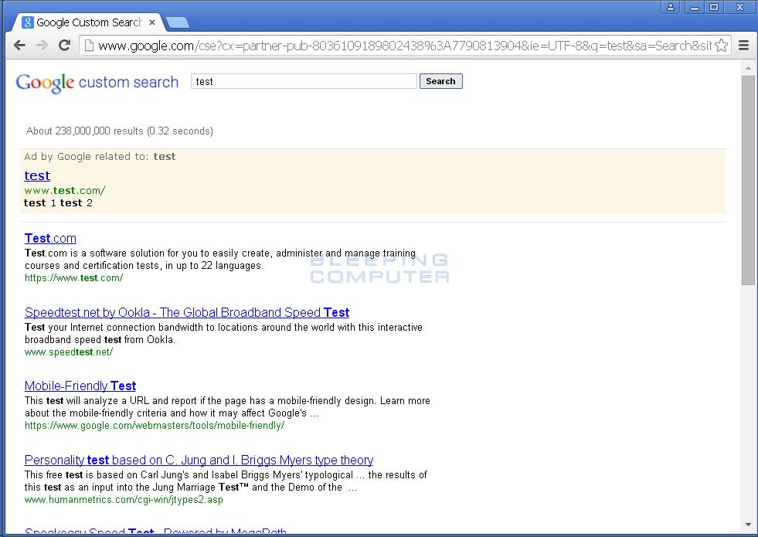Click the address bar URL
This screenshot has height=537, width=758.
pyautogui.click(x=402, y=46)
